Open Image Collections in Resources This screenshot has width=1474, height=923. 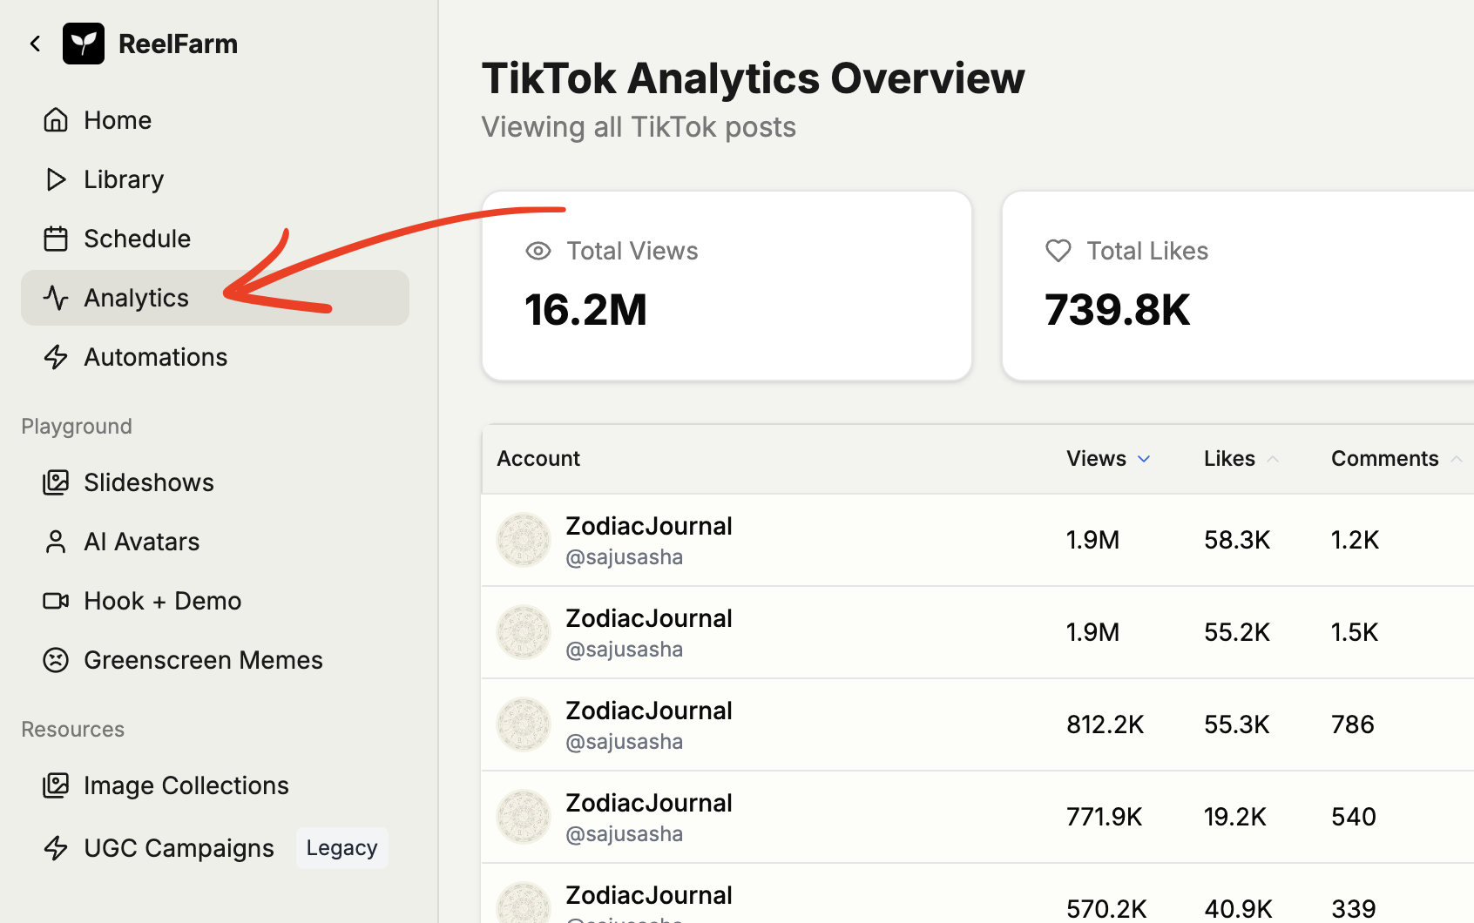coord(186,785)
